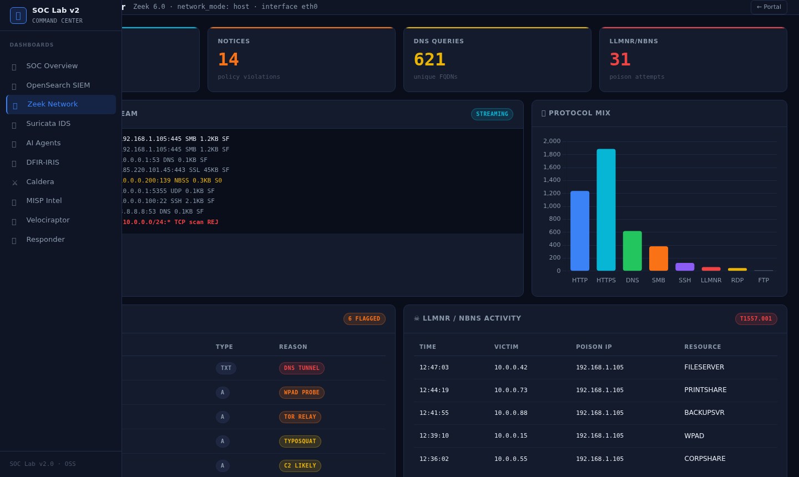Click the Zeek Network sidebar icon
Viewport: 799px width, 477px height.
pos(14,104)
